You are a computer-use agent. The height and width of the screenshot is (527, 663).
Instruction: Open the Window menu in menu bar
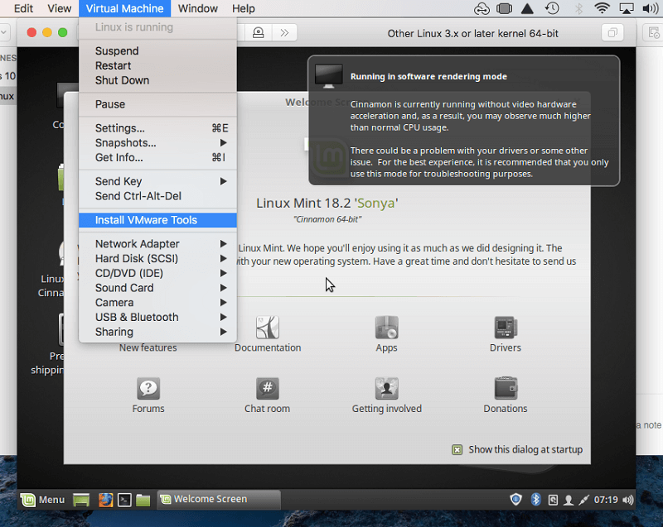point(197,8)
